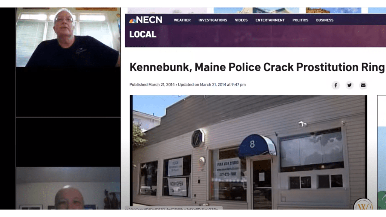Select the Politics nav item
Screen dimensions: 386x217
[x=300, y=20]
